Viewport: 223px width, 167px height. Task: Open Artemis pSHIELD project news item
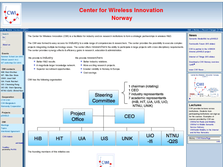(x=202, y=50)
